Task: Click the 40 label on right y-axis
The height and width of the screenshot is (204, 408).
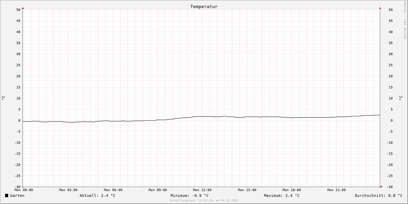Action: coord(391,32)
